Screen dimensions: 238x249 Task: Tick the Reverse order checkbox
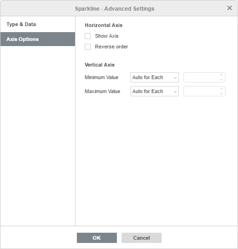(x=88, y=47)
